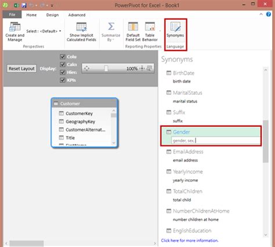Click the Customer table header icon
The height and width of the screenshot is (247, 275).
pos(56,103)
